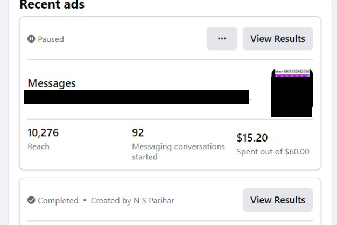Open the ad thumbnail image
Image resolution: width=337 pixels, height=225 pixels.
pyautogui.click(x=292, y=93)
